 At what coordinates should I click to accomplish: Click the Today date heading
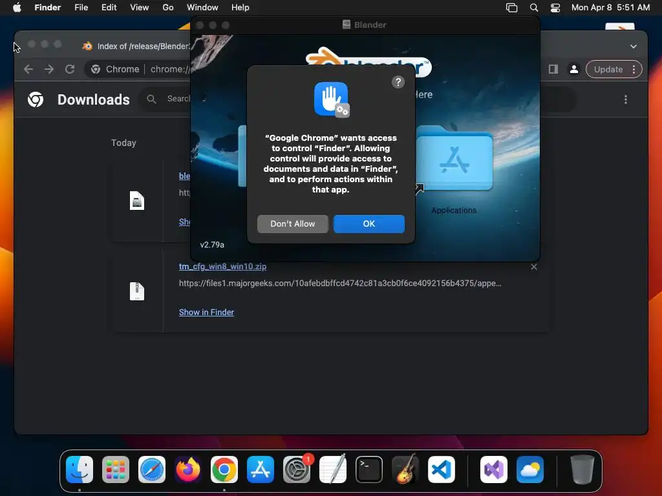123,143
